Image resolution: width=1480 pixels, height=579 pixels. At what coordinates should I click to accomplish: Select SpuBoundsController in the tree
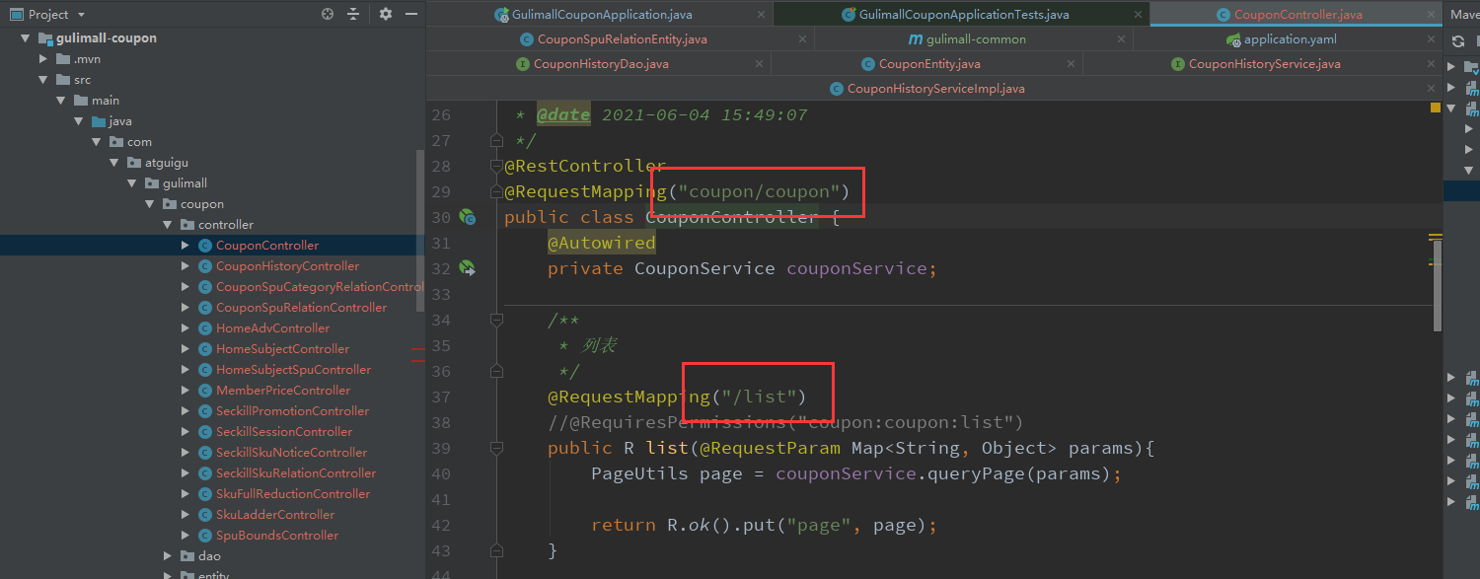(x=277, y=536)
